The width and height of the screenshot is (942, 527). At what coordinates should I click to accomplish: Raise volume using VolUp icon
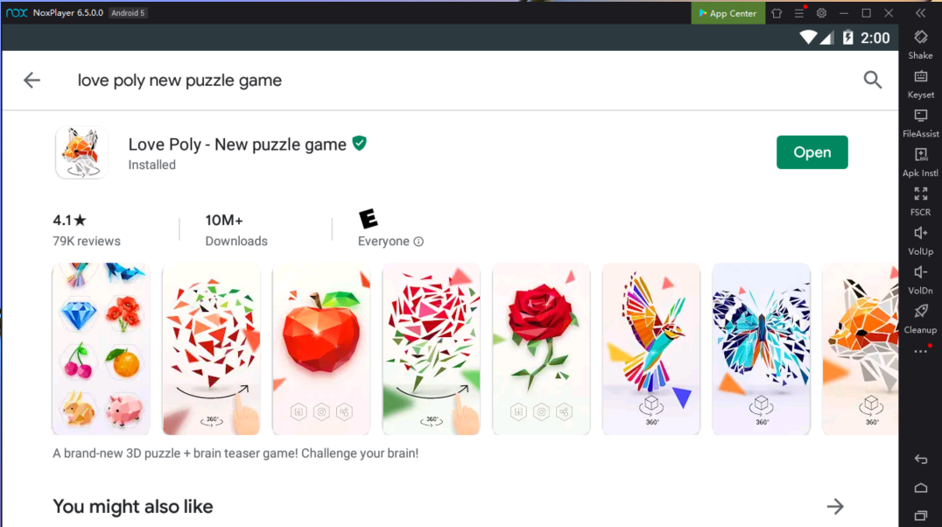(920, 241)
